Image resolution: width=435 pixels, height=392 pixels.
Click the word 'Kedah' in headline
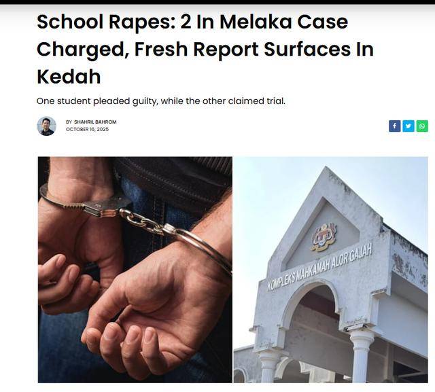point(69,77)
